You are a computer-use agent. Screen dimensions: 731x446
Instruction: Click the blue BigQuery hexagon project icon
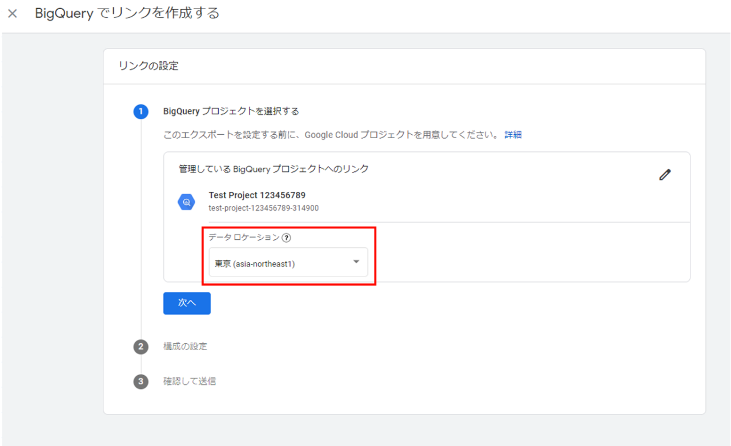[186, 201]
